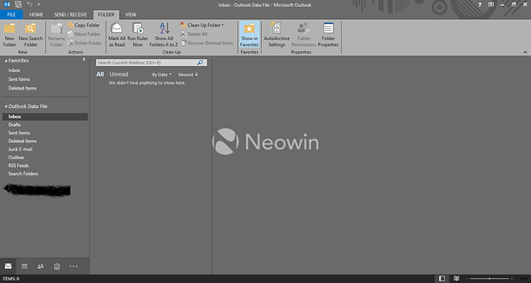This screenshot has width=531, height=283.
Task: Open New Search Folder
Action: tap(30, 35)
